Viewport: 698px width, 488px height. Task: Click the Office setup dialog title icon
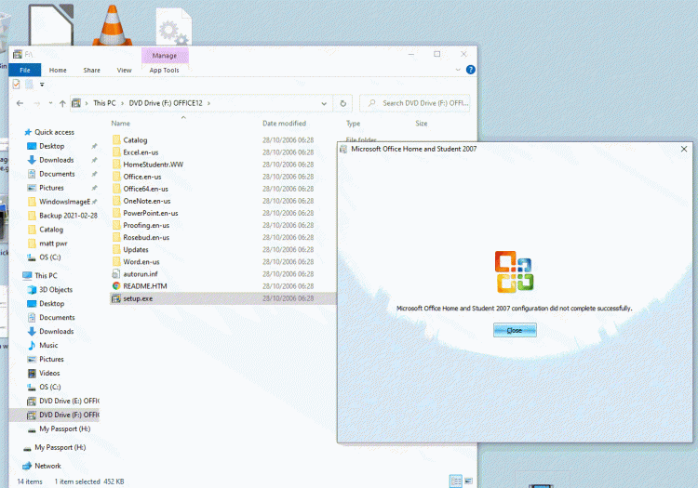[343, 149]
